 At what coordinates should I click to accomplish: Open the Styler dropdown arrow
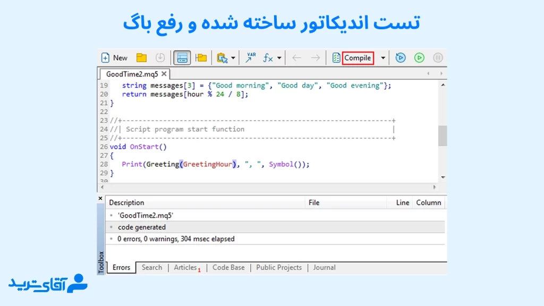234,57
